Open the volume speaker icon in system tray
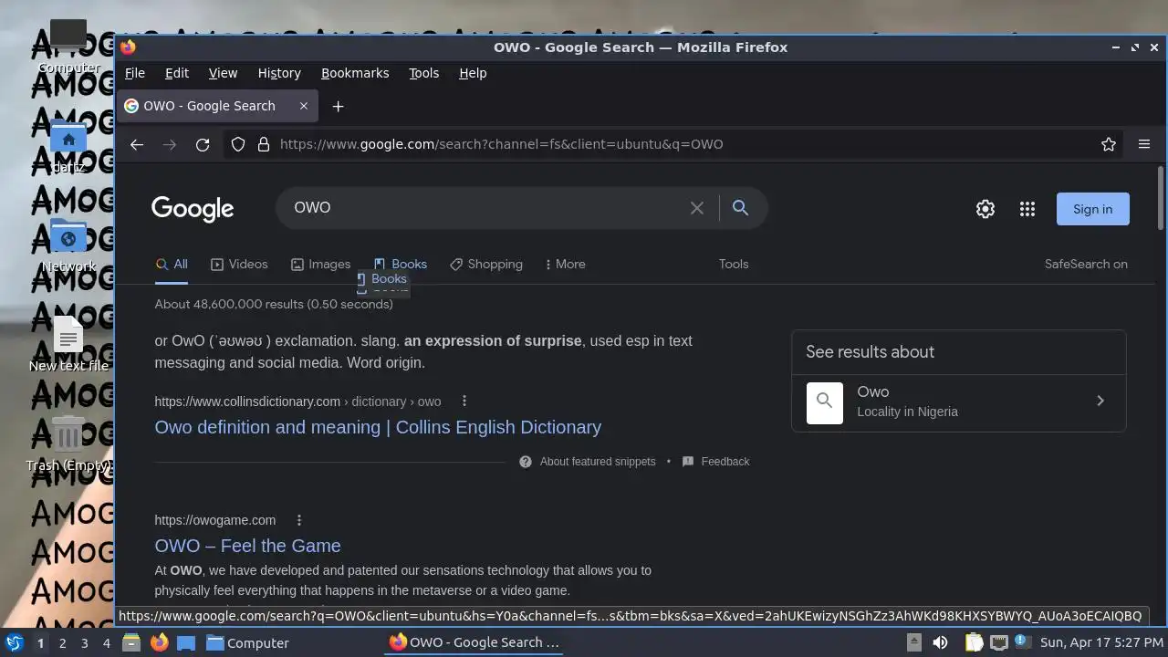The width and height of the screenshot is (1168, 657). [940, 642]
